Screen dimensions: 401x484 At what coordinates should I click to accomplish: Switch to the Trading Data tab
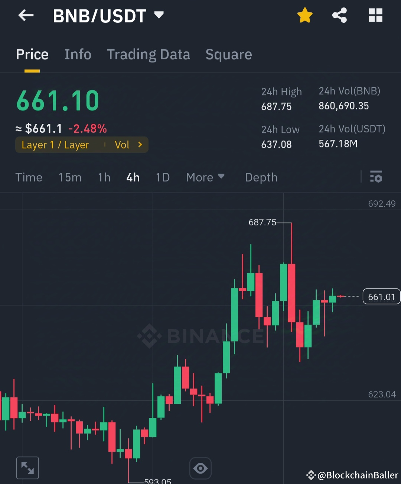point(149,54)
